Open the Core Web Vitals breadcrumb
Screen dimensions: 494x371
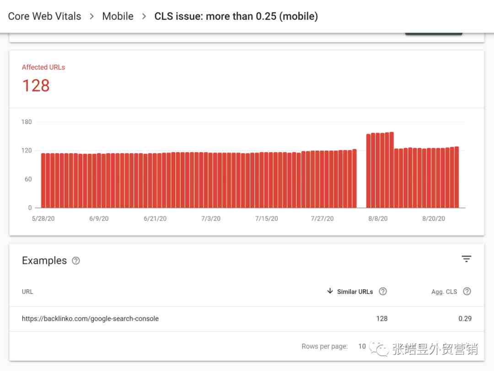44,16
